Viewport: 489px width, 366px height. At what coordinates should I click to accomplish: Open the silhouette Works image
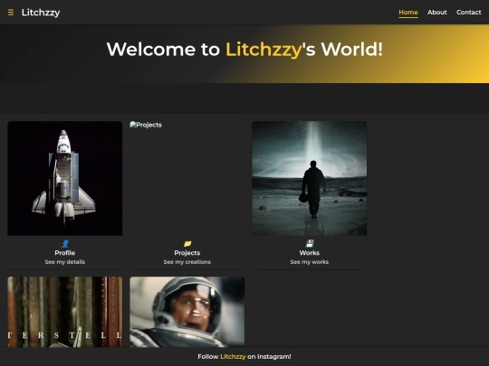point(310,178)
